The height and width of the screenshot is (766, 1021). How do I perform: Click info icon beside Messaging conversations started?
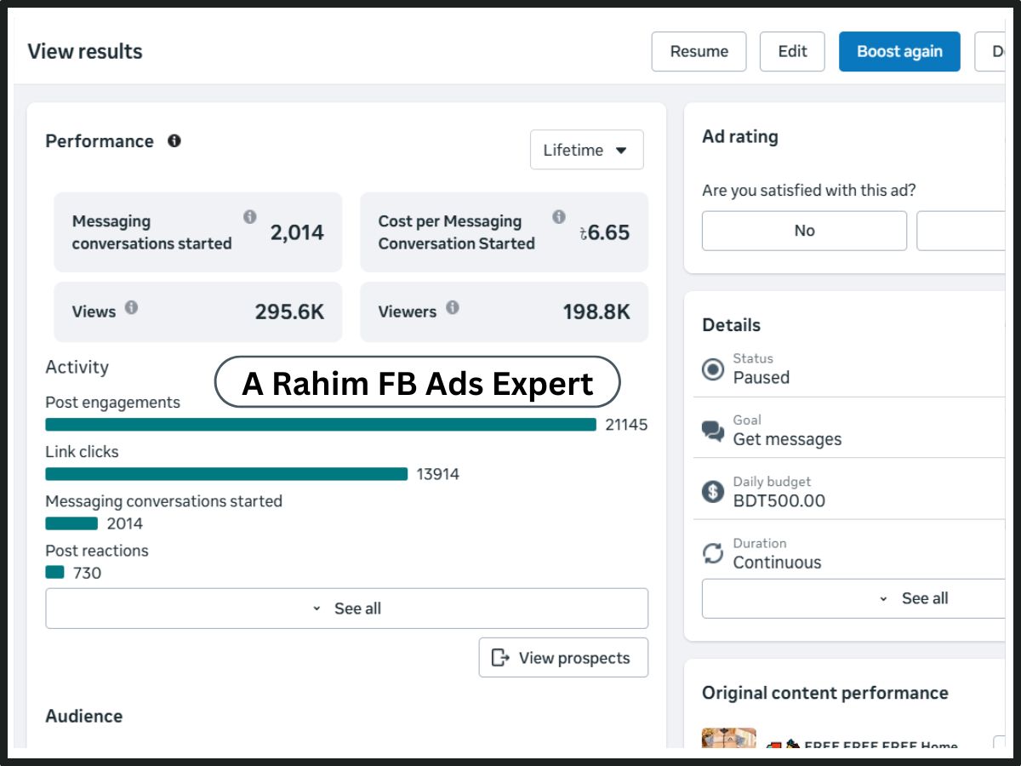pyautogui.click(x=250, y=217)
